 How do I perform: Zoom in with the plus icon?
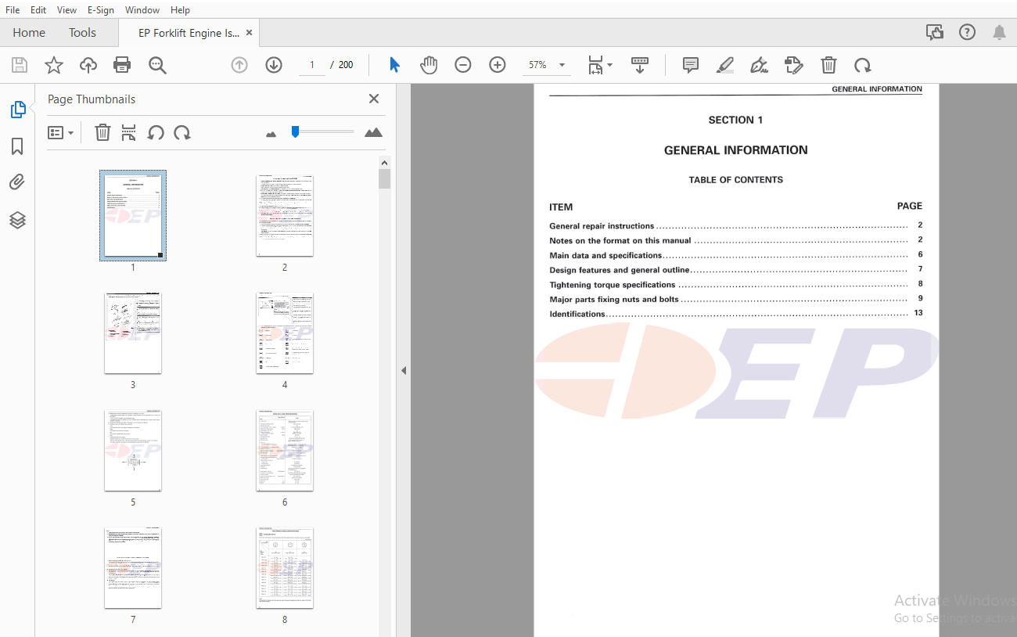click(x=498, y=65)
